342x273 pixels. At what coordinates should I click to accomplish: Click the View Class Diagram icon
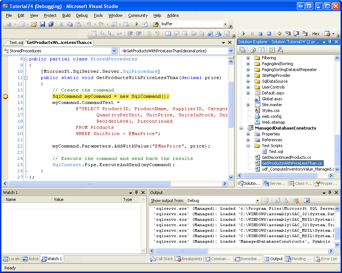pos(280,50)
